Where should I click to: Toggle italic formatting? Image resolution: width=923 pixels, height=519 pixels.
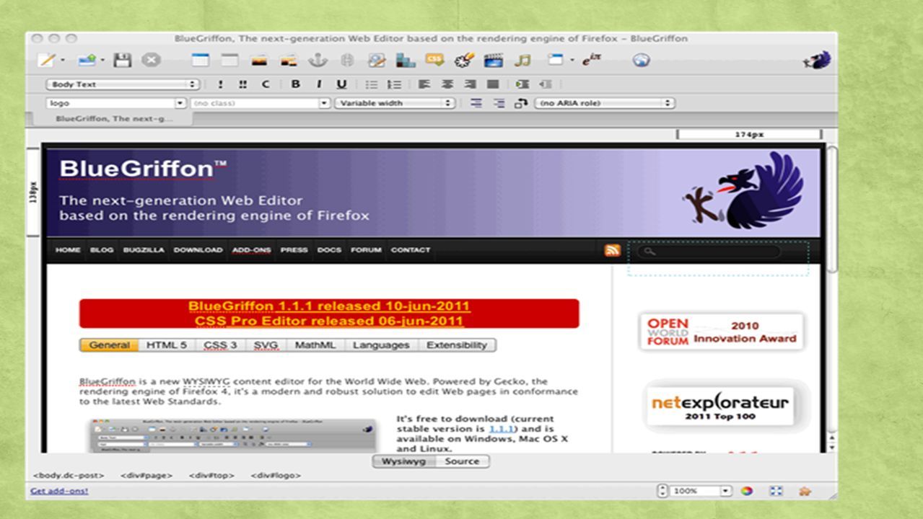click(x=318, y=84)
